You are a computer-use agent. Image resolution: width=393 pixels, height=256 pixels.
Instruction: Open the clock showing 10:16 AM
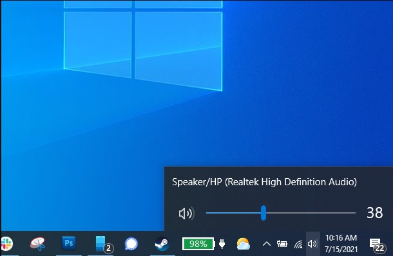coord(341,244)
